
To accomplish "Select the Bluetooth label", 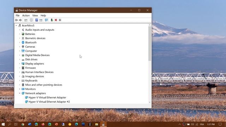I will (x=31, y=42).
